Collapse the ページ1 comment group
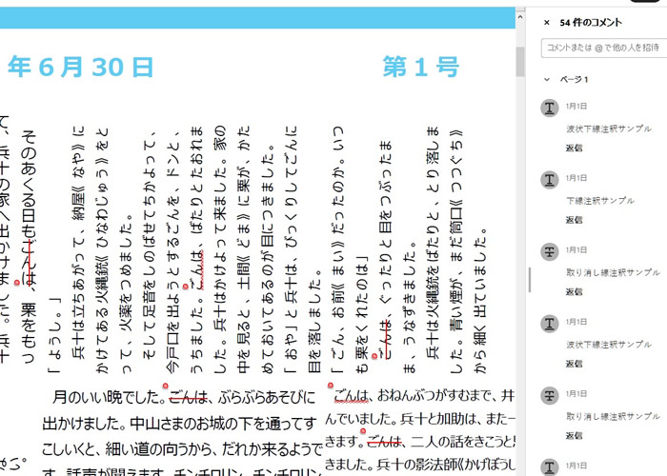 coord(547,79)
